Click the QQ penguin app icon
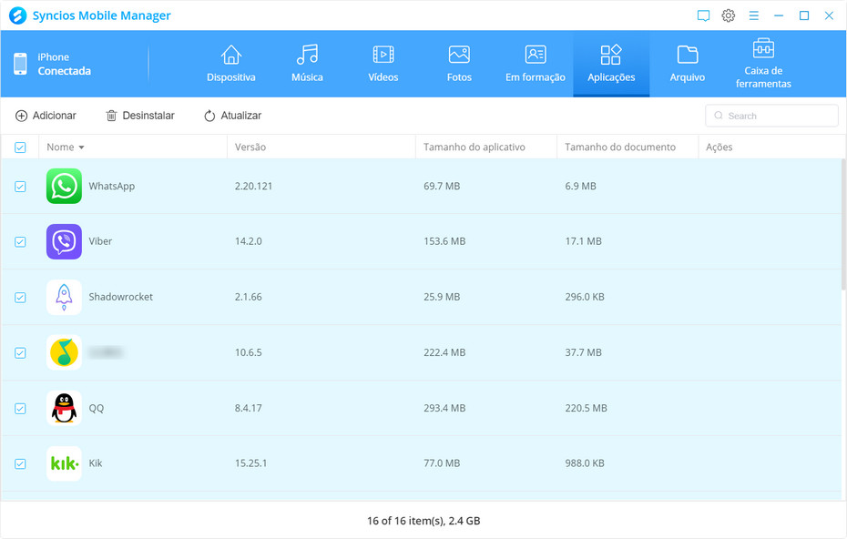This screenshot has width=847, height=539. 64,408
